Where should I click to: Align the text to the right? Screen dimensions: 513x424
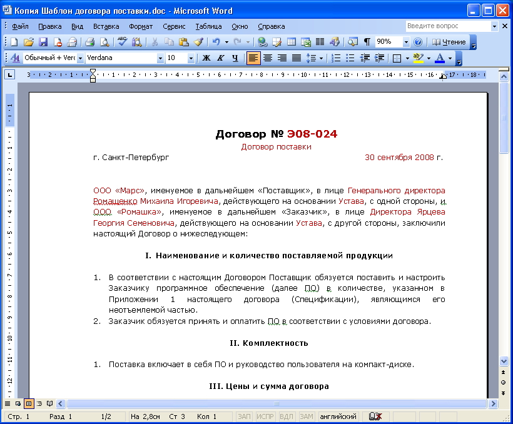pyautogui.click(x=282, y=58)
